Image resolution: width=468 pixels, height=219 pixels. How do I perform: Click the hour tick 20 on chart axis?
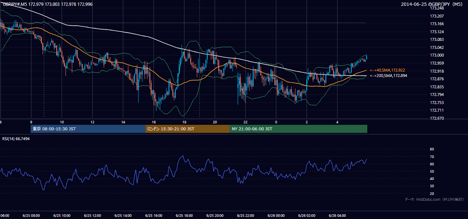click(215, 122)
